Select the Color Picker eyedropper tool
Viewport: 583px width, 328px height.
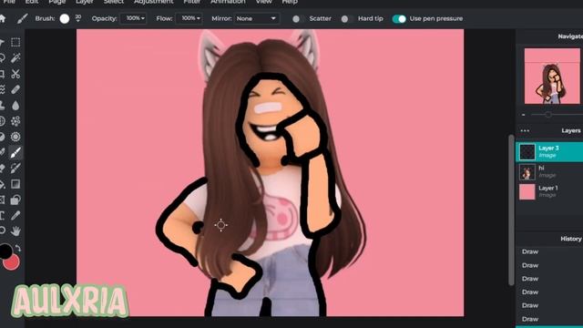(15, 215)
